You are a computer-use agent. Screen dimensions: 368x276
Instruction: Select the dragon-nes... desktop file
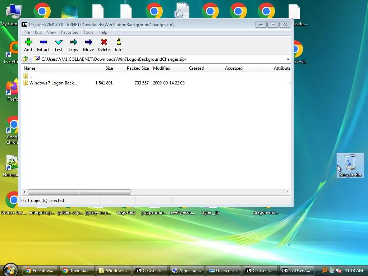[266, 212]
